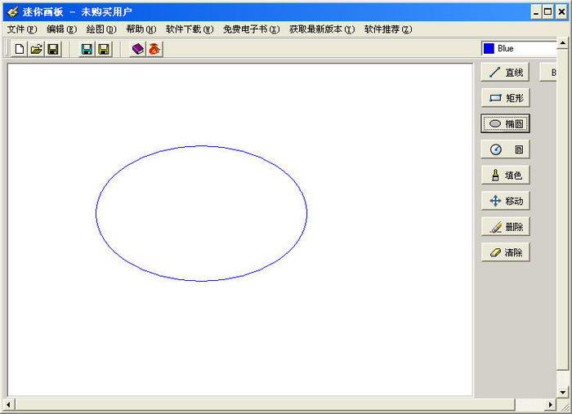Open the 编辑(E) menu
This screenshot has height=414, width=572.
click(61, 29)
